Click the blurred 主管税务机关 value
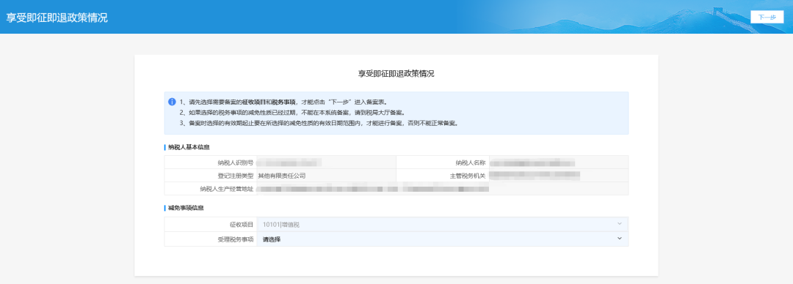The width and height of the screenshot is (793, 284). pyautogui.click(x=535, y=176)
